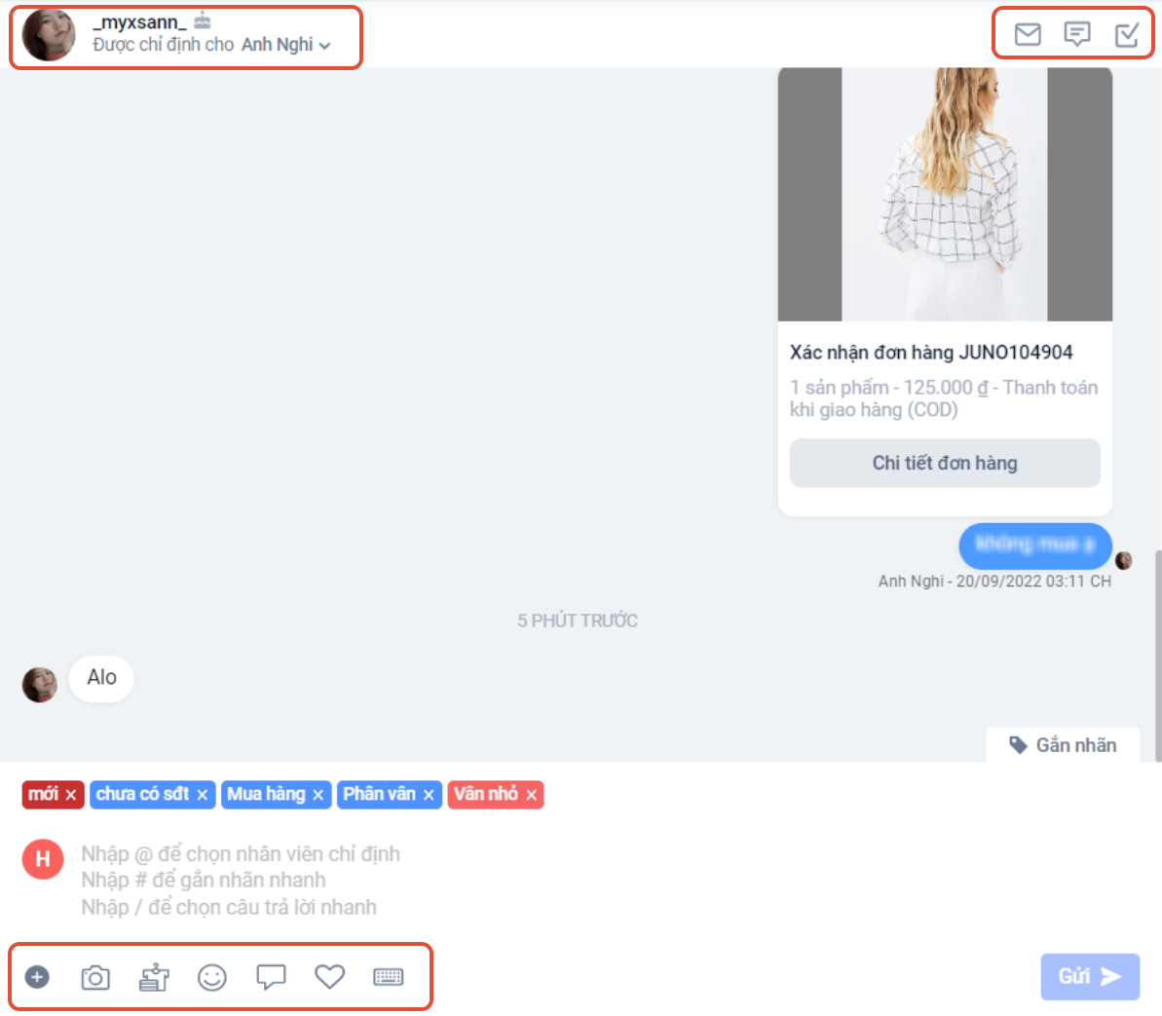Click the mail envelope icon in header
The image size is (1162, 1016).
[1028, 34]
